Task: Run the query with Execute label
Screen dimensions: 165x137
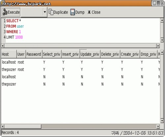Action: tap(14, 12)
